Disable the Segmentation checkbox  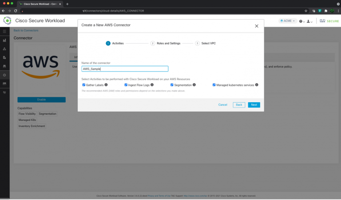tap(172, 84)
